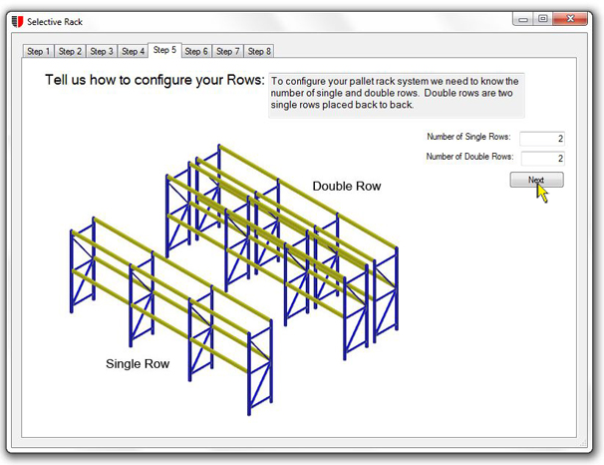Focus the Number of Double Rows field
604x465 pixels.
point(543,158)
